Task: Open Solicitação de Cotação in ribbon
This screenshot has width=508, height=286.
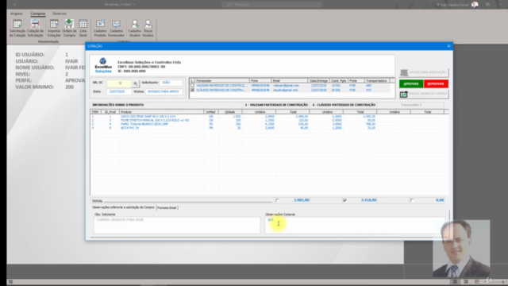Action: [17, 28]
